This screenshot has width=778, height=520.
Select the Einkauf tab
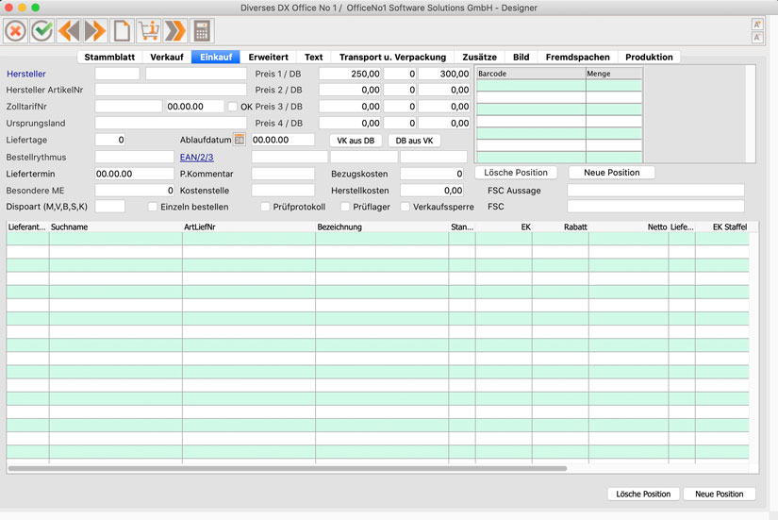(216, 58)
